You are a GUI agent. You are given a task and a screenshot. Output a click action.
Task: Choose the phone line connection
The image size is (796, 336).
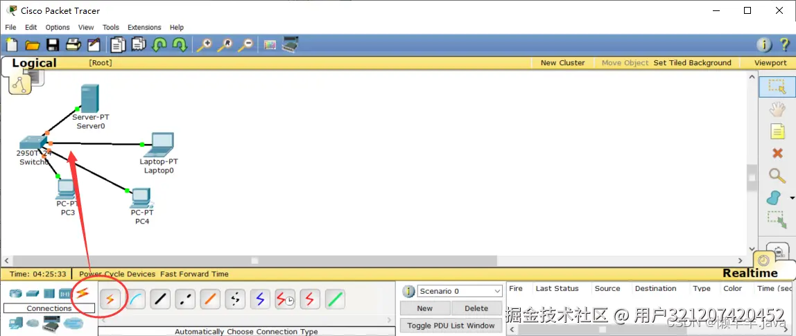tap(235, 299)
